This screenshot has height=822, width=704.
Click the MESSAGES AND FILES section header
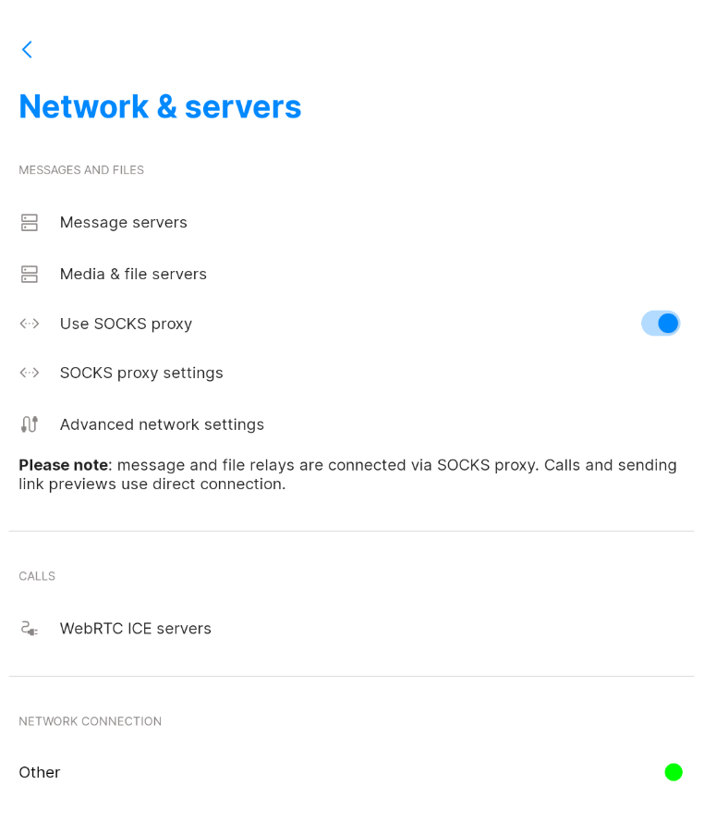[x=81, y=170]
